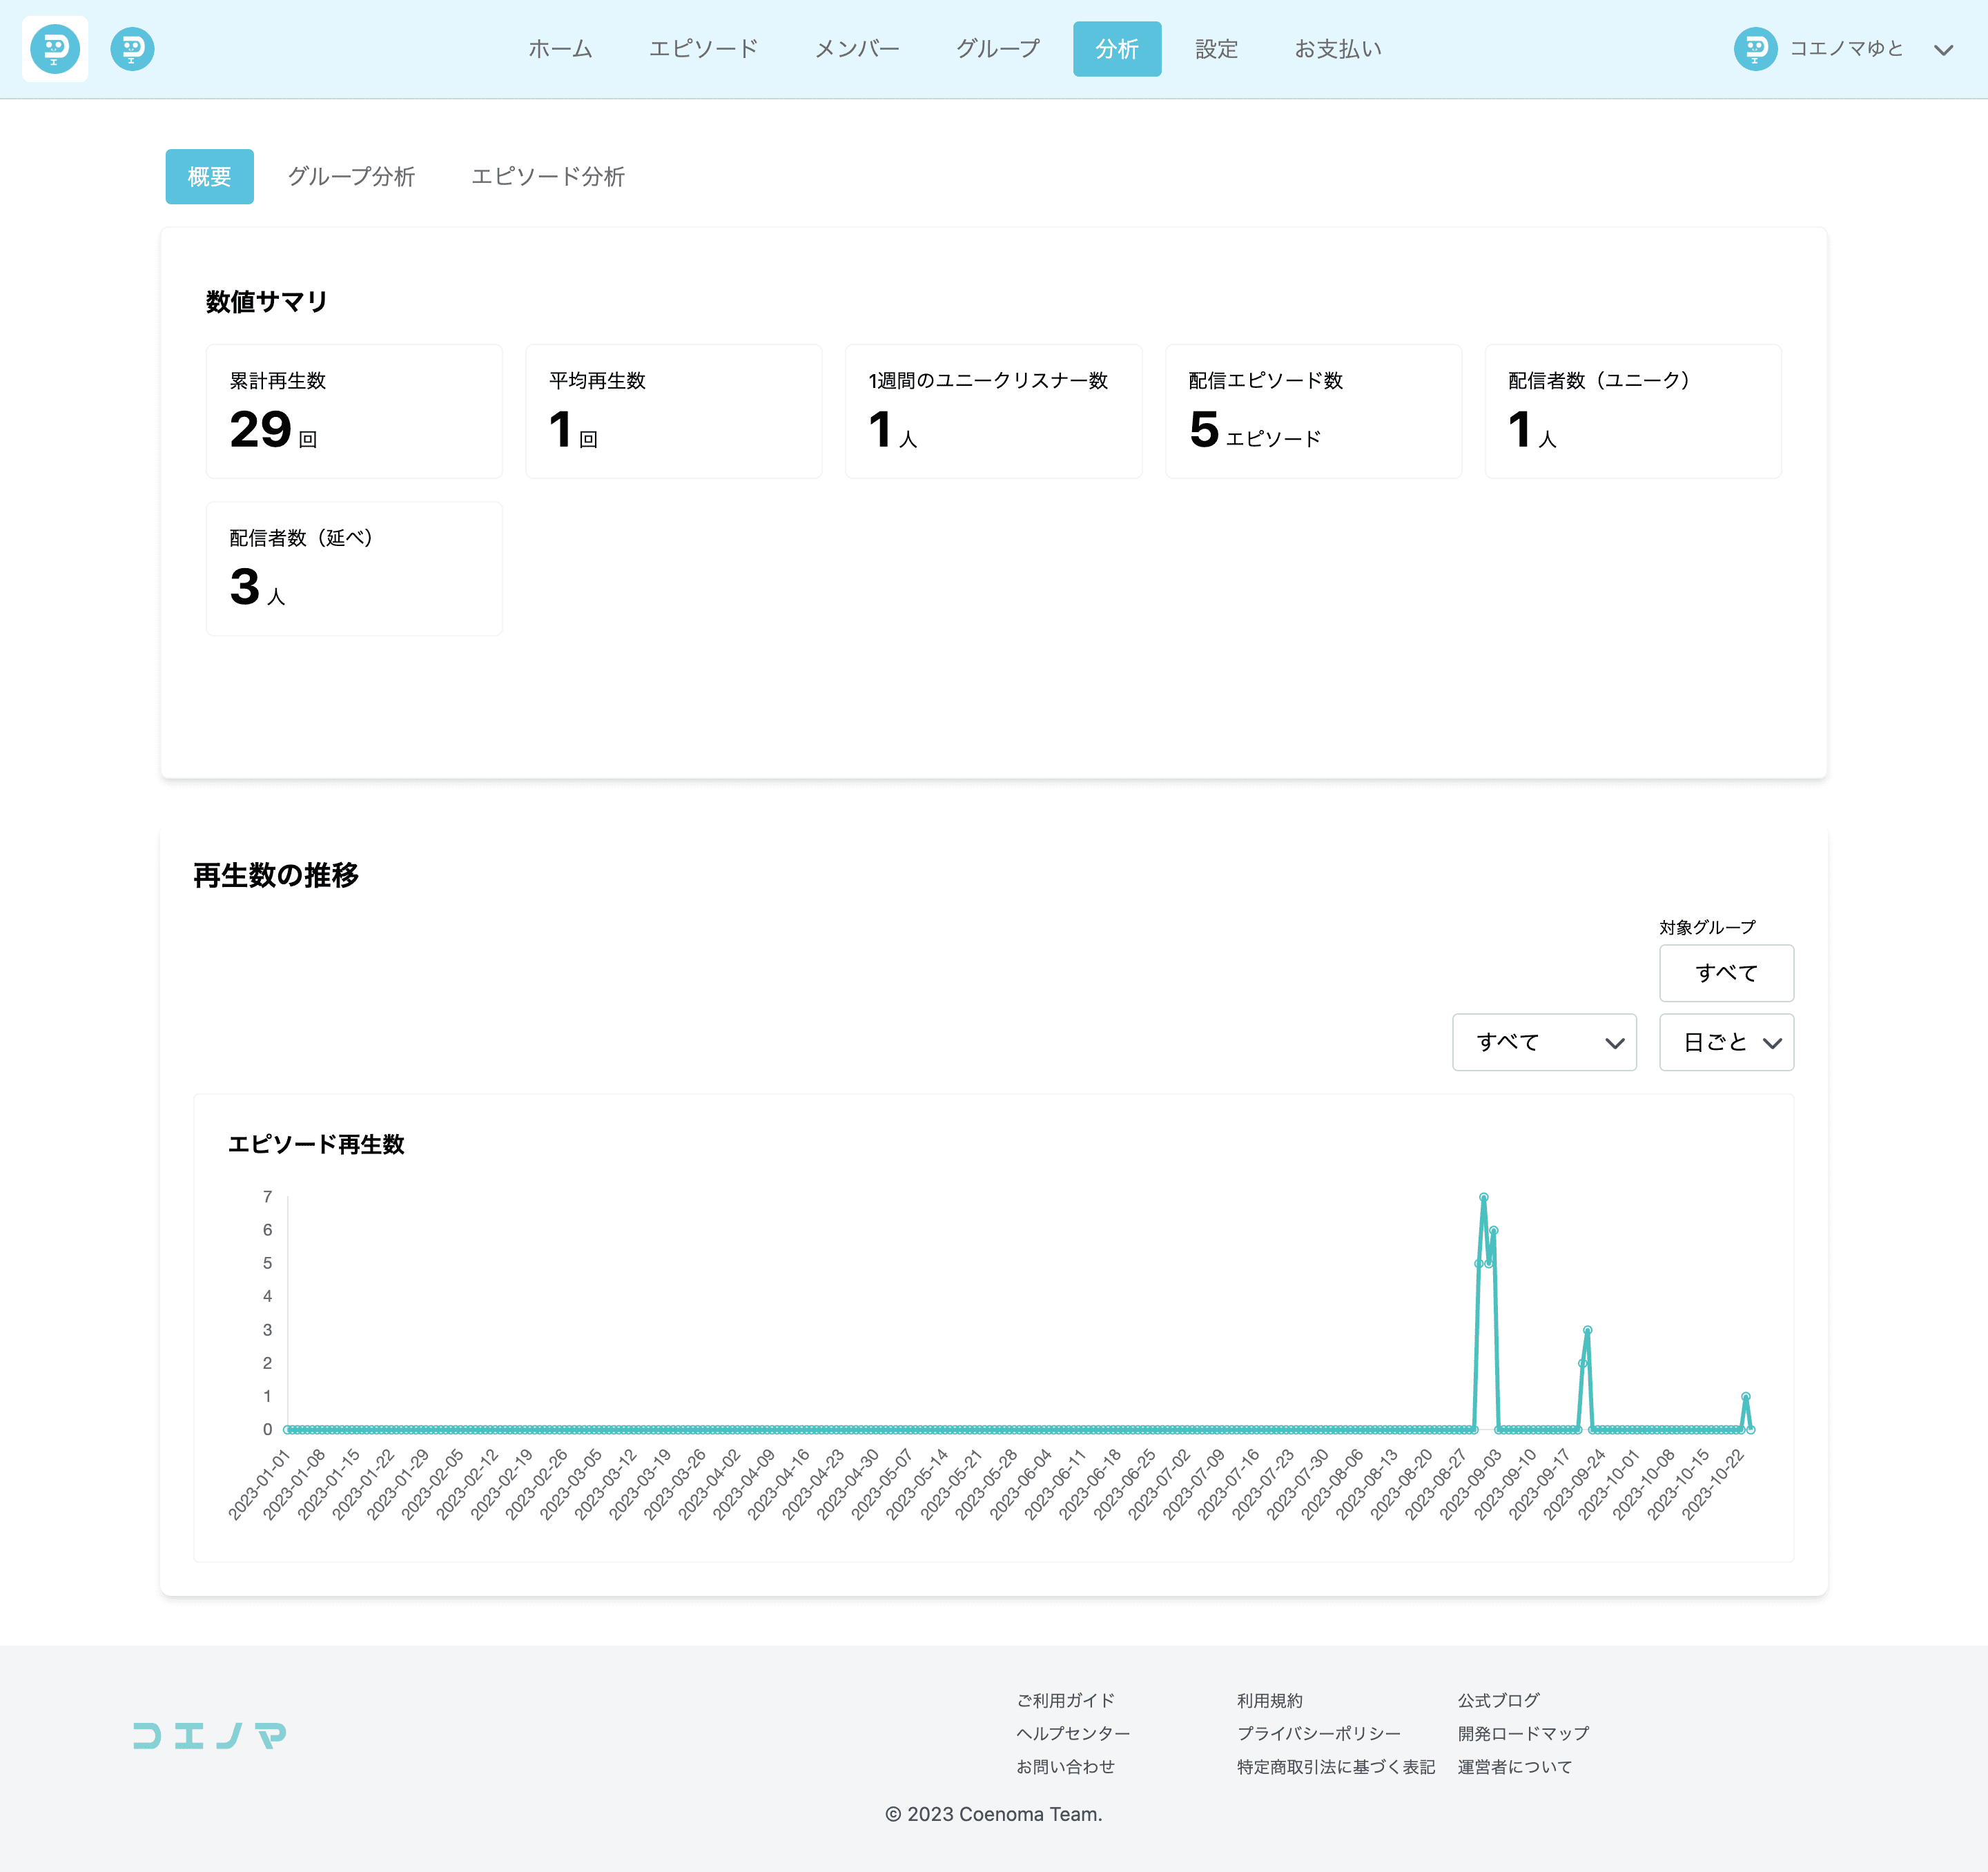The height and width of the screenshot is (1872, 1988).
Task: Click the user avatar icon beside コエノマゆと
Action: point(1755,49)
